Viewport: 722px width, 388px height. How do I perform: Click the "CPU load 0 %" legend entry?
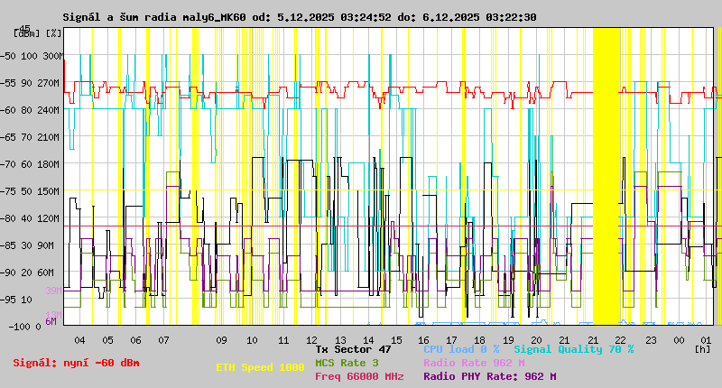point(461,349)
